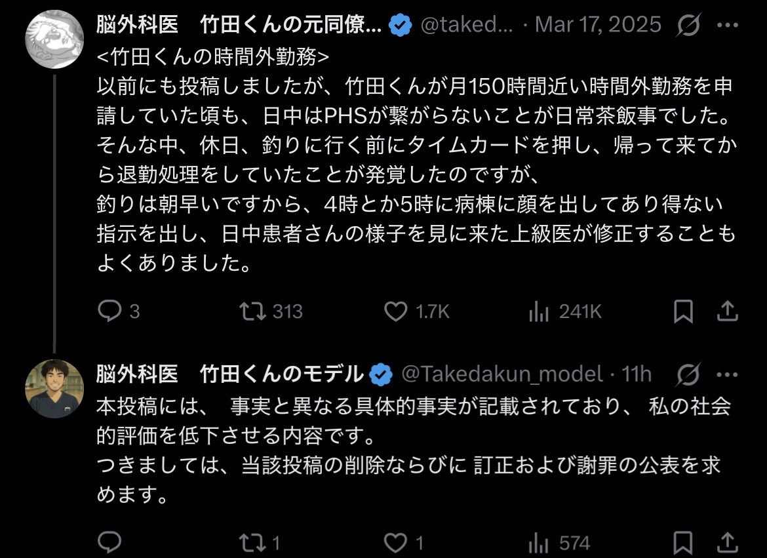The height and width of the screenshot is (558, 767).
Task: Bookmark the Takedakun_model reply
Action: coord(683,543)
